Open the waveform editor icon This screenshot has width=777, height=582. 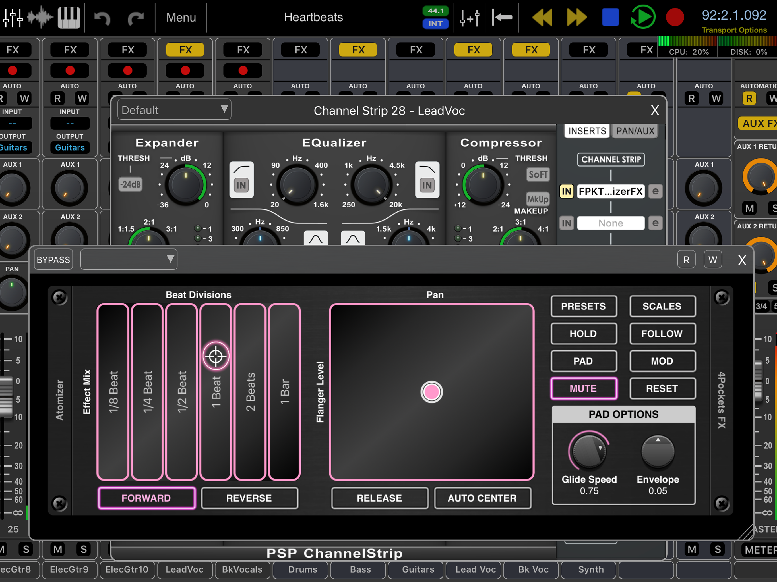point(40,17)
